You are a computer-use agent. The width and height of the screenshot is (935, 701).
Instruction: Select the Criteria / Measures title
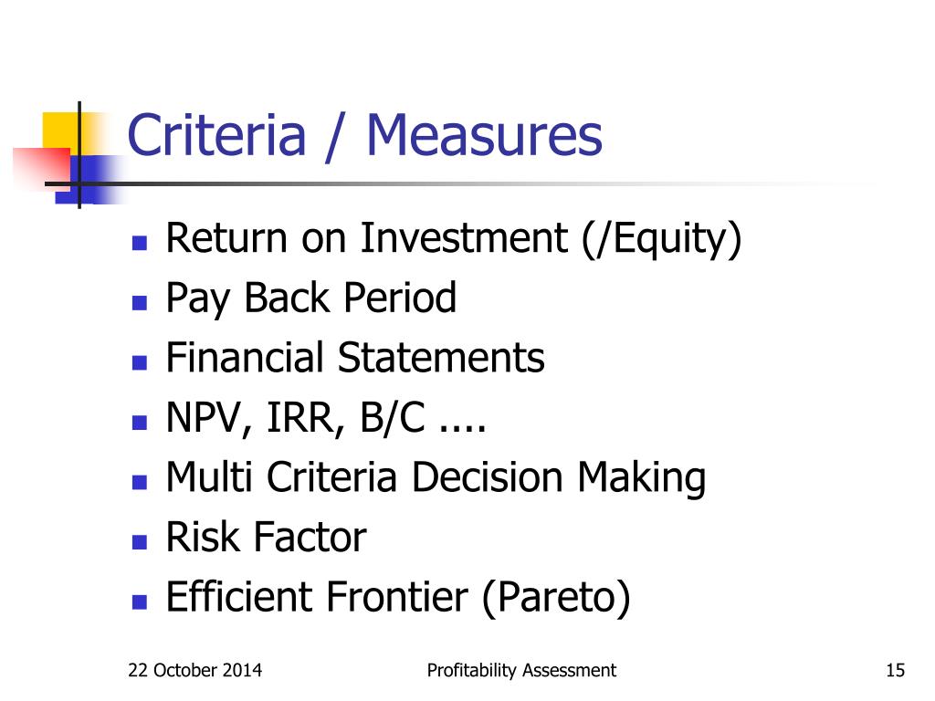(365, 136)
